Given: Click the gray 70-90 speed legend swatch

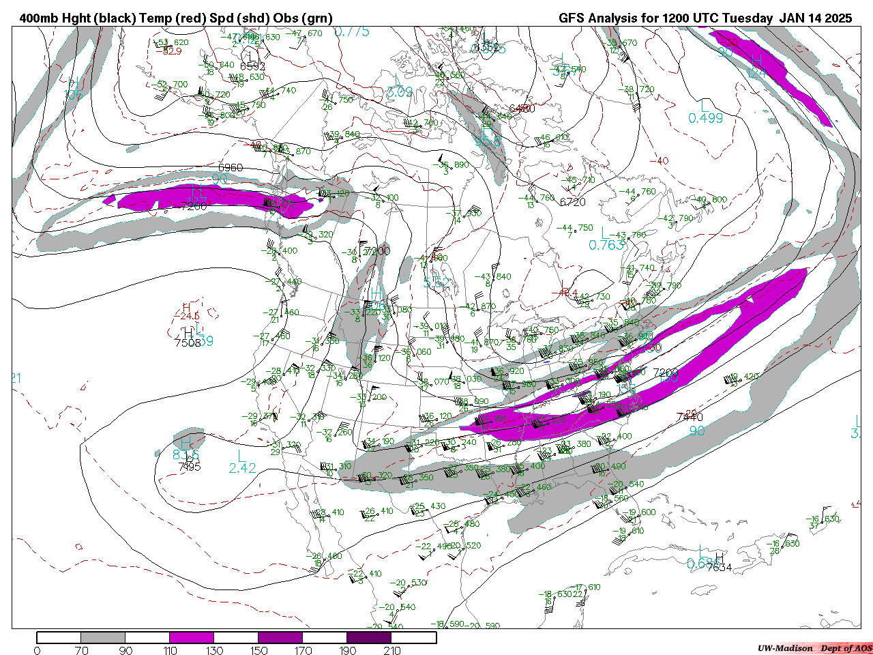Looking at the screenshot, I should point(102,637).
